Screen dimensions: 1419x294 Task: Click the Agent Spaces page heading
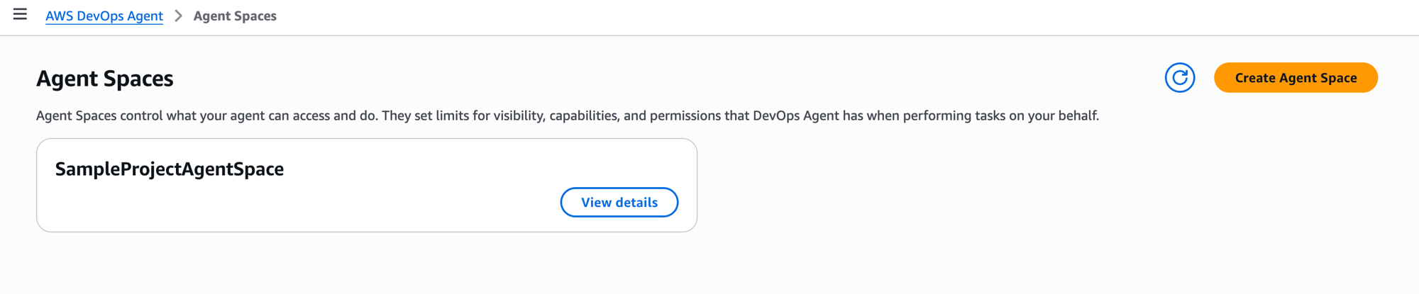[105, 79]
